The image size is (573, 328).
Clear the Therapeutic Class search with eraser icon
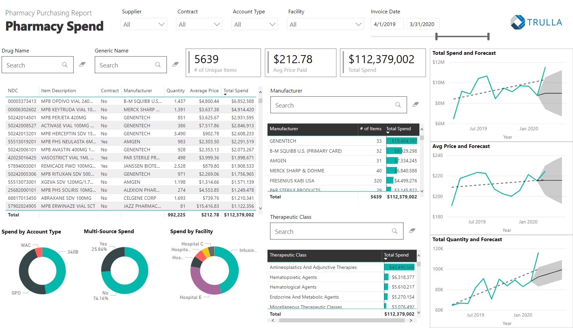412,230
